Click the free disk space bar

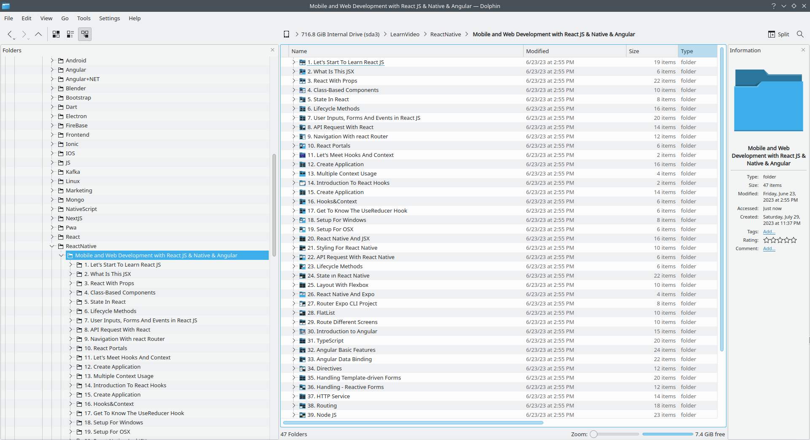point(668,434)
